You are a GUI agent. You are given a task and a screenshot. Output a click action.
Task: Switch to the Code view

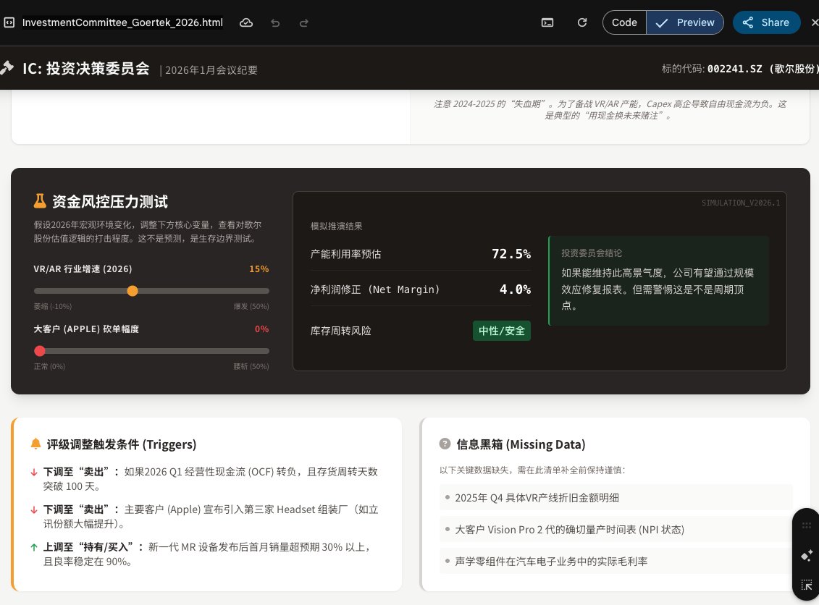(x=624, y=22)
